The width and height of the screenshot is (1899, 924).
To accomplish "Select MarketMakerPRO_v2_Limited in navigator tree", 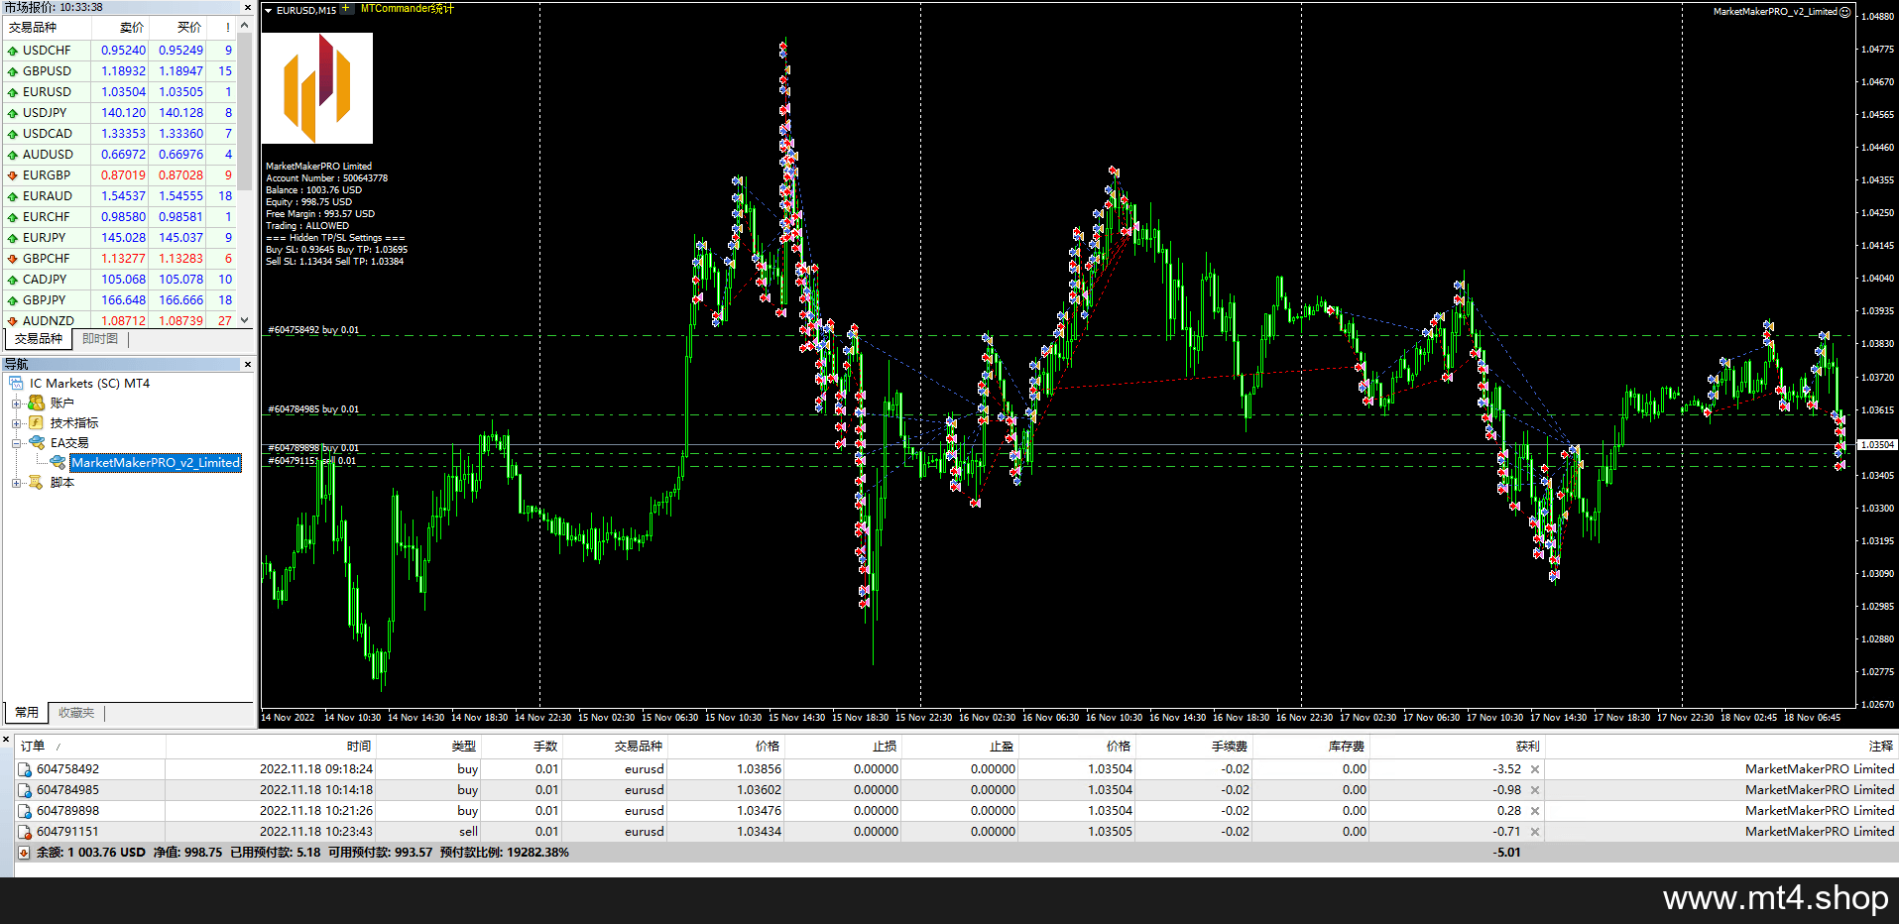I will [x=156, y=463].
